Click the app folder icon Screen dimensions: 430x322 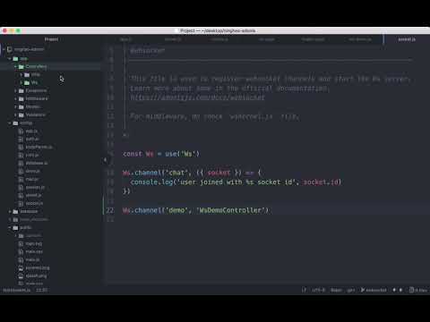15,59
